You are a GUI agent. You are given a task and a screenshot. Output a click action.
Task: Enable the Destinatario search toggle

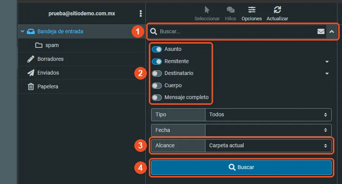157,73
